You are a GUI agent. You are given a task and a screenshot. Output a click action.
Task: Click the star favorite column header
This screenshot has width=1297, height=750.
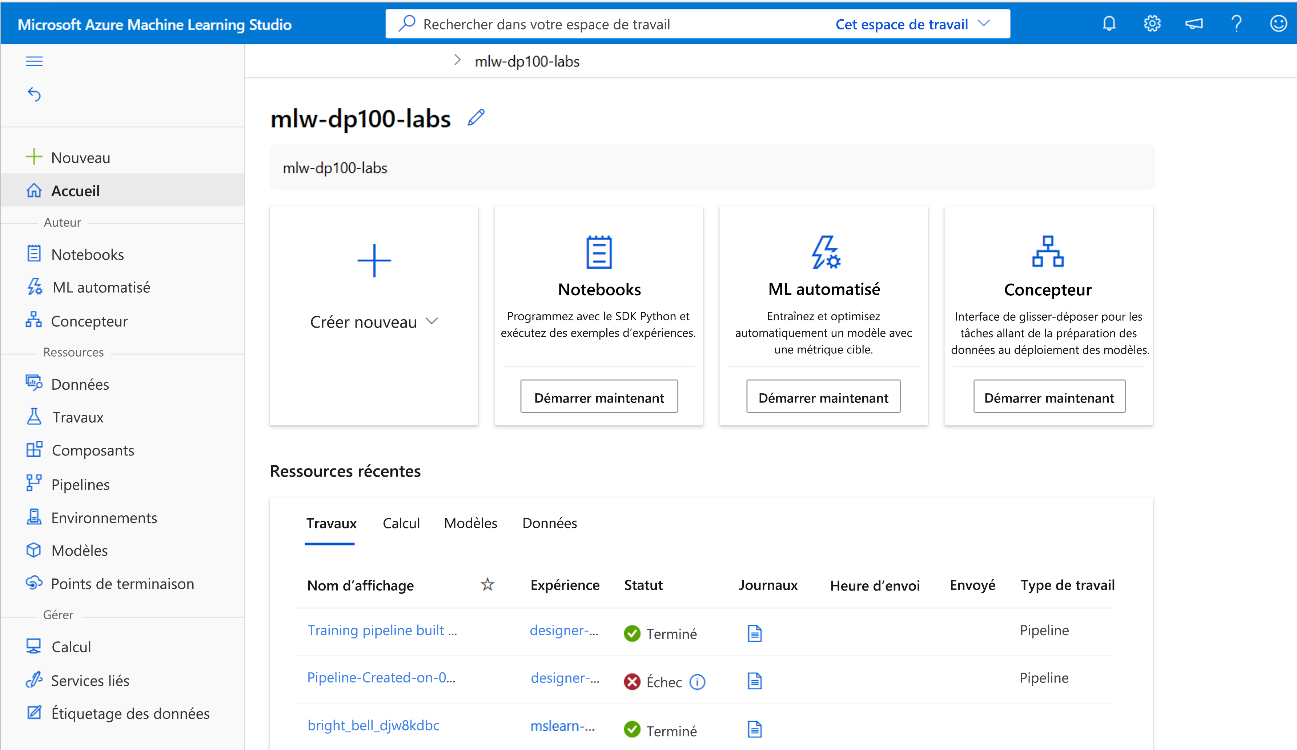click(487, 584)
